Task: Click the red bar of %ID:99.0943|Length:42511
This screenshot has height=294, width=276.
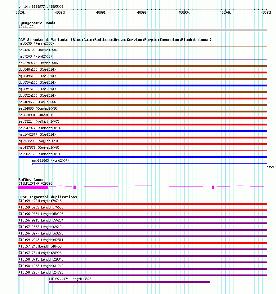Action: 143,243
